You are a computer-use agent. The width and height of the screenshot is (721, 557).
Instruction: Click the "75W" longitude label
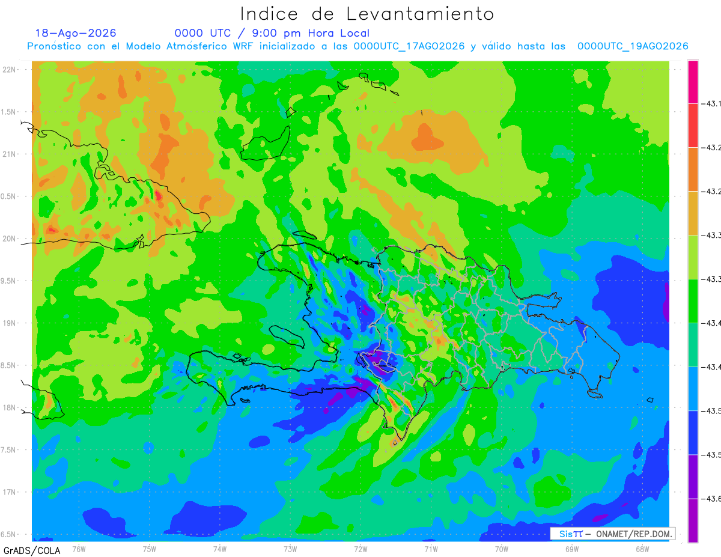point(150,549)
